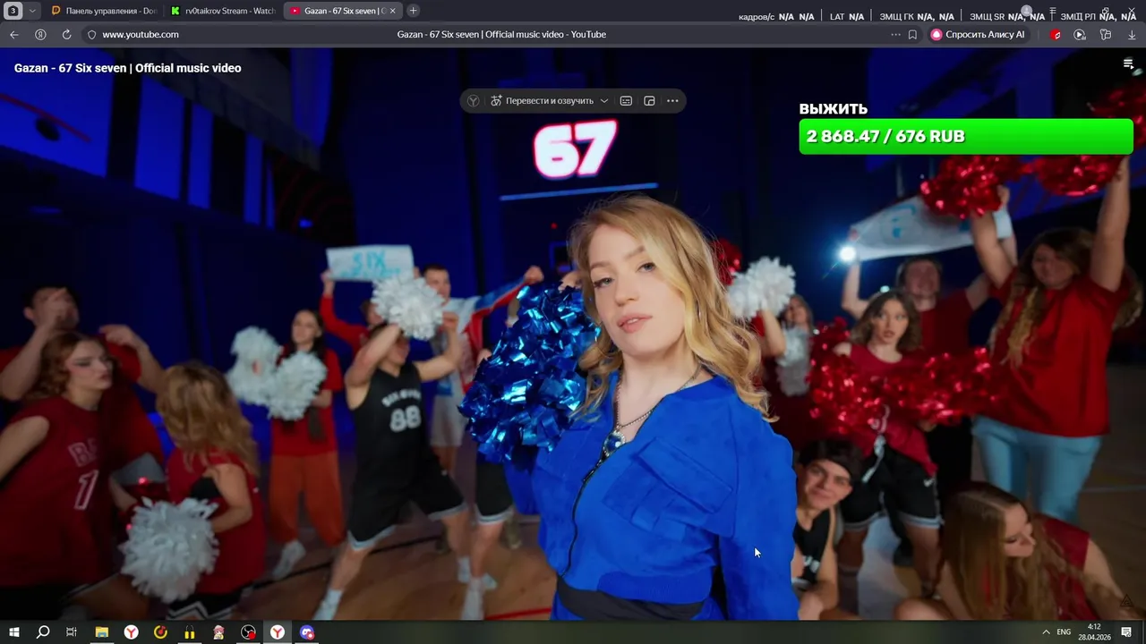Open the media playback control icon in the toolbar

tap(1080, 34)
